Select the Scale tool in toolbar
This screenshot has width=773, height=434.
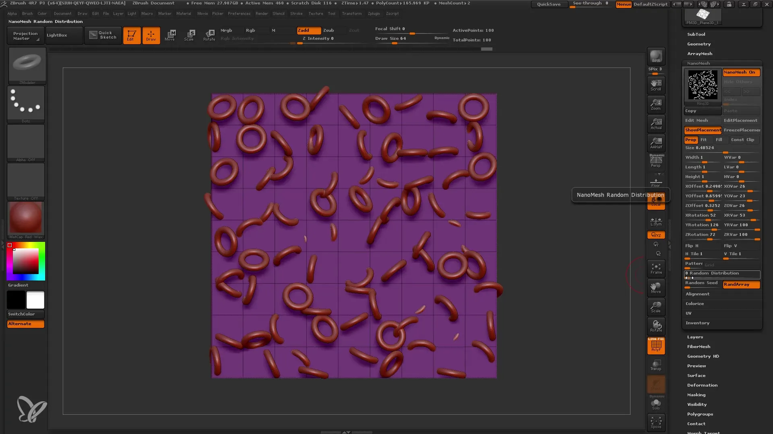pos(188,35)
